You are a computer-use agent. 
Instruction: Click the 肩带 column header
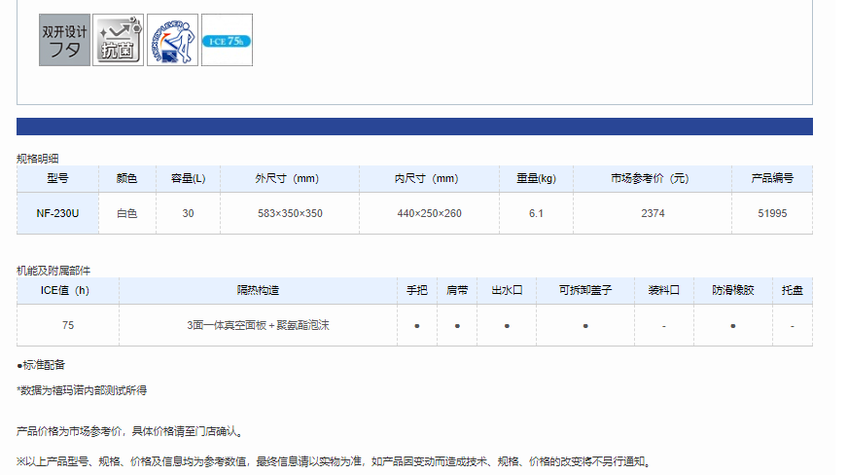tap(457, 290)
